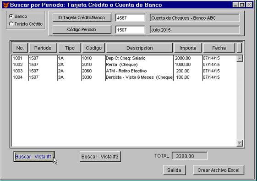The height and width of the screenshot is (181, 257).
Task: Select the Banco radio button
Action: [x=11, y=16]
